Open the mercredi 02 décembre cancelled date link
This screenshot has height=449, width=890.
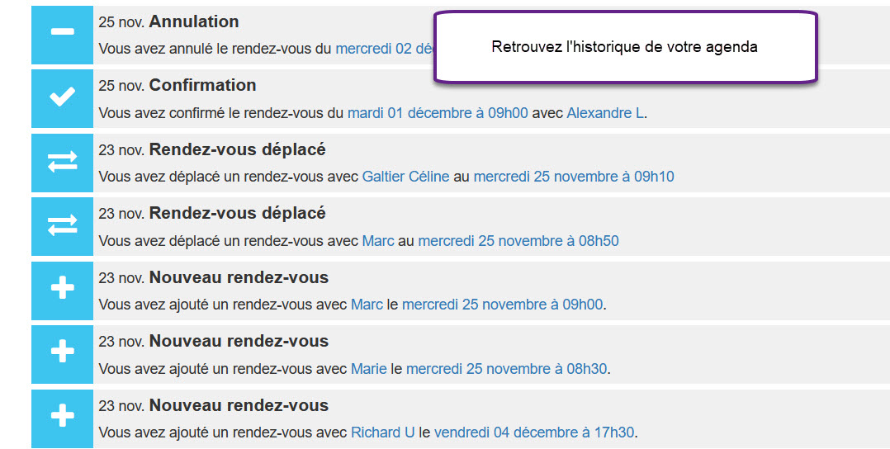coord(385,49)
